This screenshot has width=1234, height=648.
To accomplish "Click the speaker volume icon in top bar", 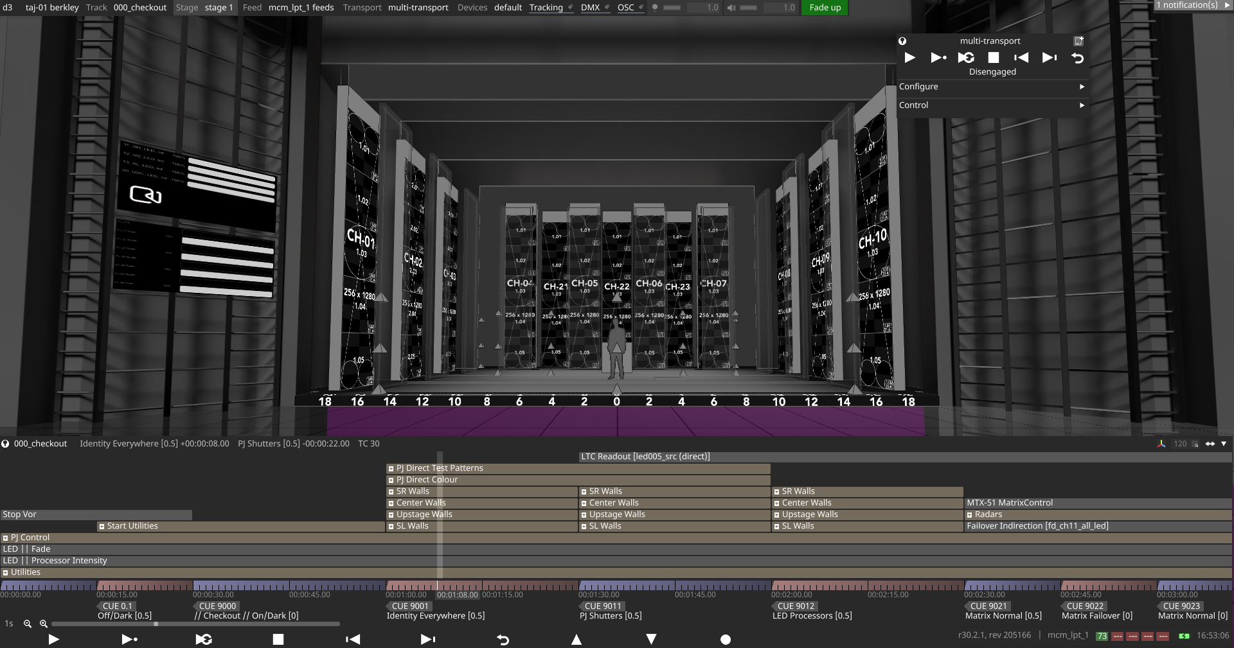I will [x=731, y=8].
